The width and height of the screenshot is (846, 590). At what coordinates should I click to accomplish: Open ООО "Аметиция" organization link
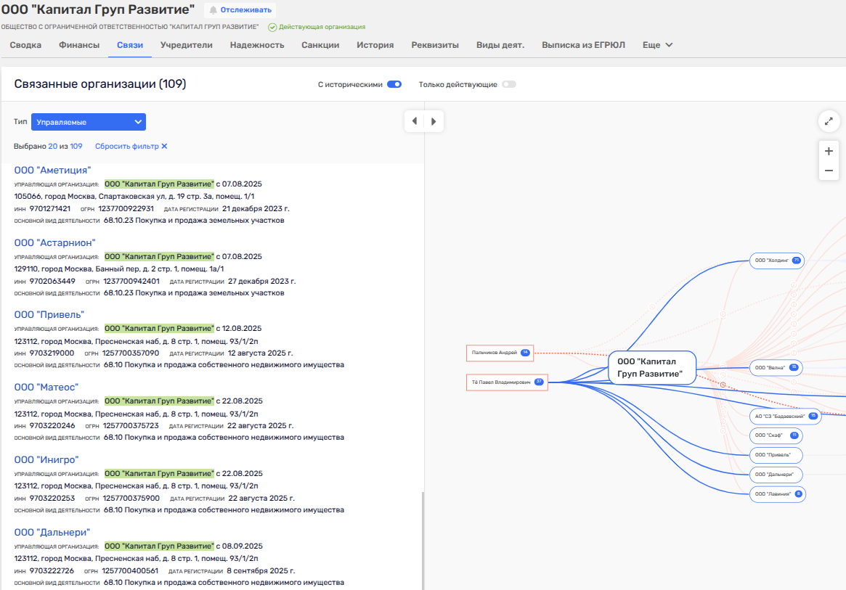pyautogui.click(x=52, y=170)
